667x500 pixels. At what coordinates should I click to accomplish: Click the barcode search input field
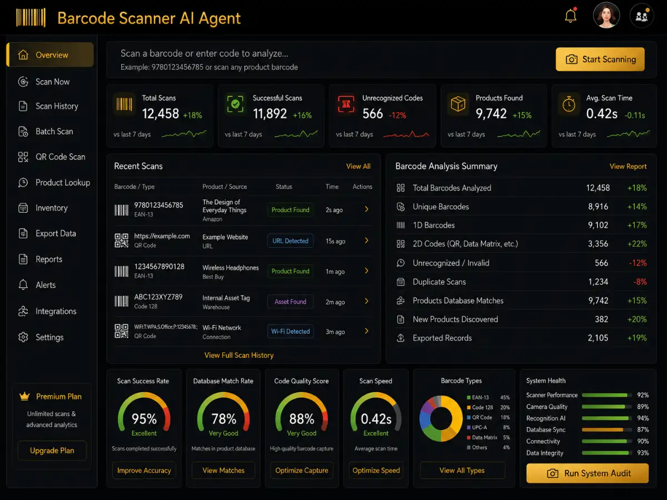point(328,59)
